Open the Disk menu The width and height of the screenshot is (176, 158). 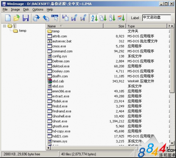click(26, 10)
